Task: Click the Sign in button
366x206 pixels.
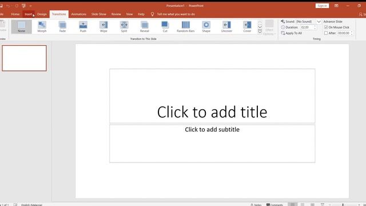Action: (322, 6)
